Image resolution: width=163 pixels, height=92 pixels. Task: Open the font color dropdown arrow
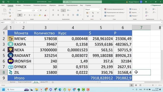pyautogui.click(x=47, y=15)
